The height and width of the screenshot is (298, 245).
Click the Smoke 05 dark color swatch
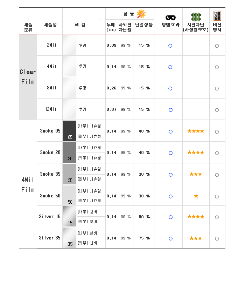pyautogui.click(x=70, y=131)
